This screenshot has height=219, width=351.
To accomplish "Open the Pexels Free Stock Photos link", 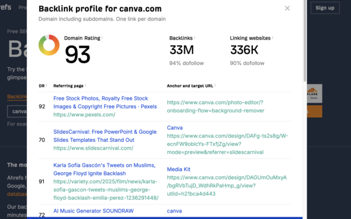I will (105, 102).
